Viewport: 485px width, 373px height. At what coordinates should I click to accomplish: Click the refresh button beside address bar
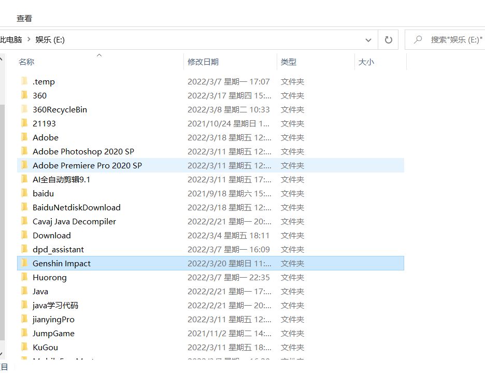coord(388,39)
